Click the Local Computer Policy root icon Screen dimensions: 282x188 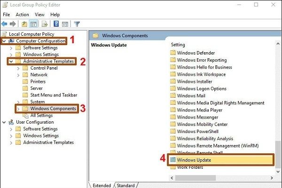[x=4, y=34]
